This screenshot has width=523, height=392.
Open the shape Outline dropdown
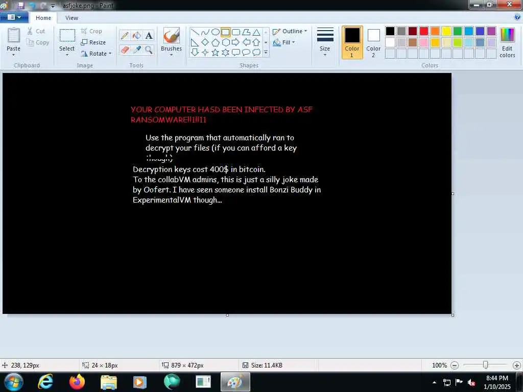(290, 31)
